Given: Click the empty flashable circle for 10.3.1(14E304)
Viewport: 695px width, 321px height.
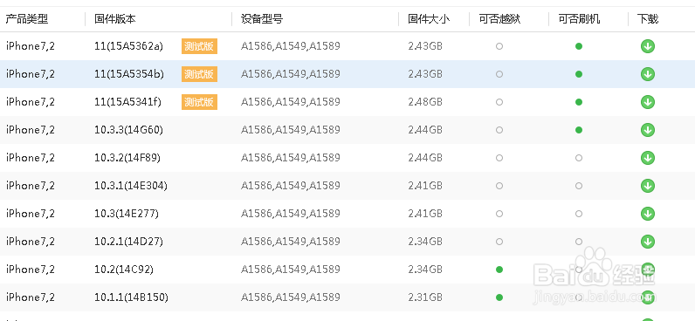Looking at the screenshot, I should click(578, 186).
